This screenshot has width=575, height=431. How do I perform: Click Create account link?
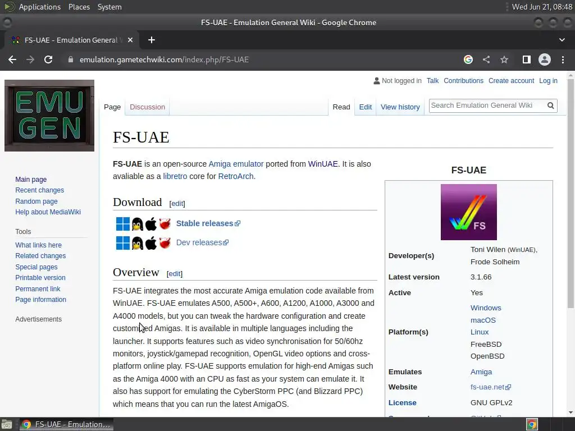[x=511, y=81]
